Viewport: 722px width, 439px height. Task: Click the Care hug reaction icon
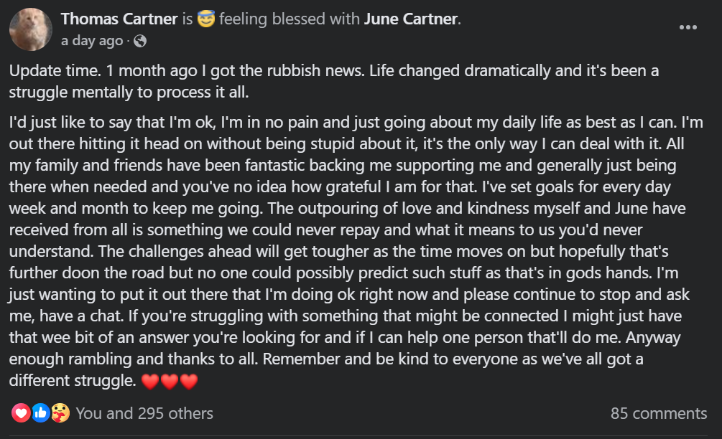pyautogui.click(x=60, y=412)
